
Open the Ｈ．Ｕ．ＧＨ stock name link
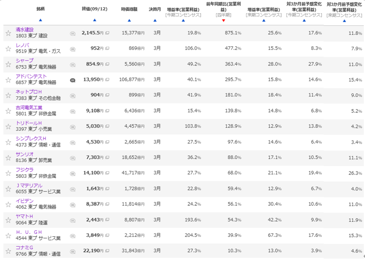pyautogui.click(x=29, y=232)
